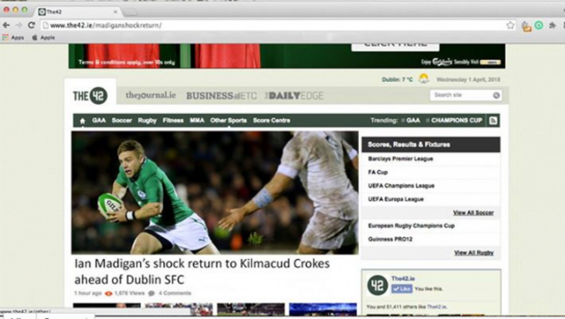Open the Apple bookmark

43,37
